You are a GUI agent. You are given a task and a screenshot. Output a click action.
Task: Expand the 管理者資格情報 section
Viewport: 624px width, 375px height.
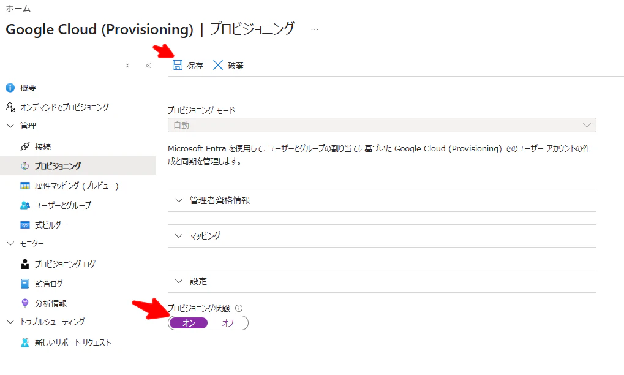pos(382,200)
